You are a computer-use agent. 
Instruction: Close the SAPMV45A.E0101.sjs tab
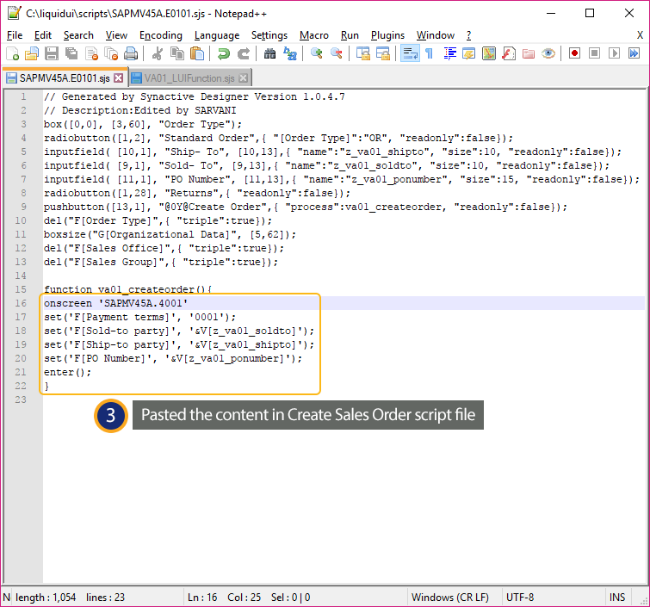[x=119, y=78]
